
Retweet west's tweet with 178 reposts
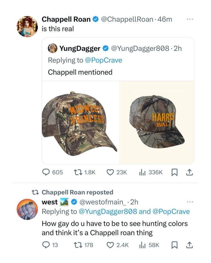(76, 245)
